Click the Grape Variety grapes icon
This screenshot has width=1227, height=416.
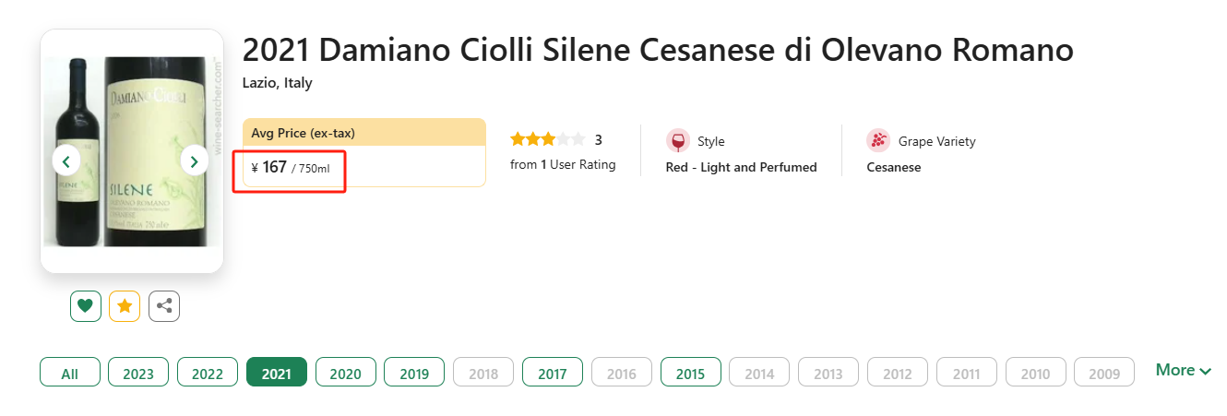[x=878, y=141]
